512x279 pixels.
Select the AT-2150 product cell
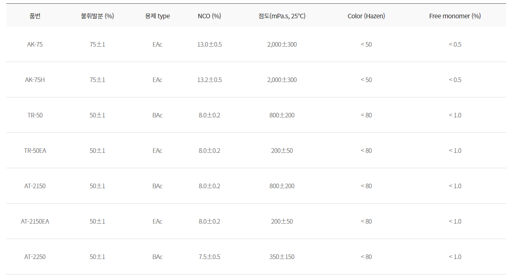(x=35, y=186)
